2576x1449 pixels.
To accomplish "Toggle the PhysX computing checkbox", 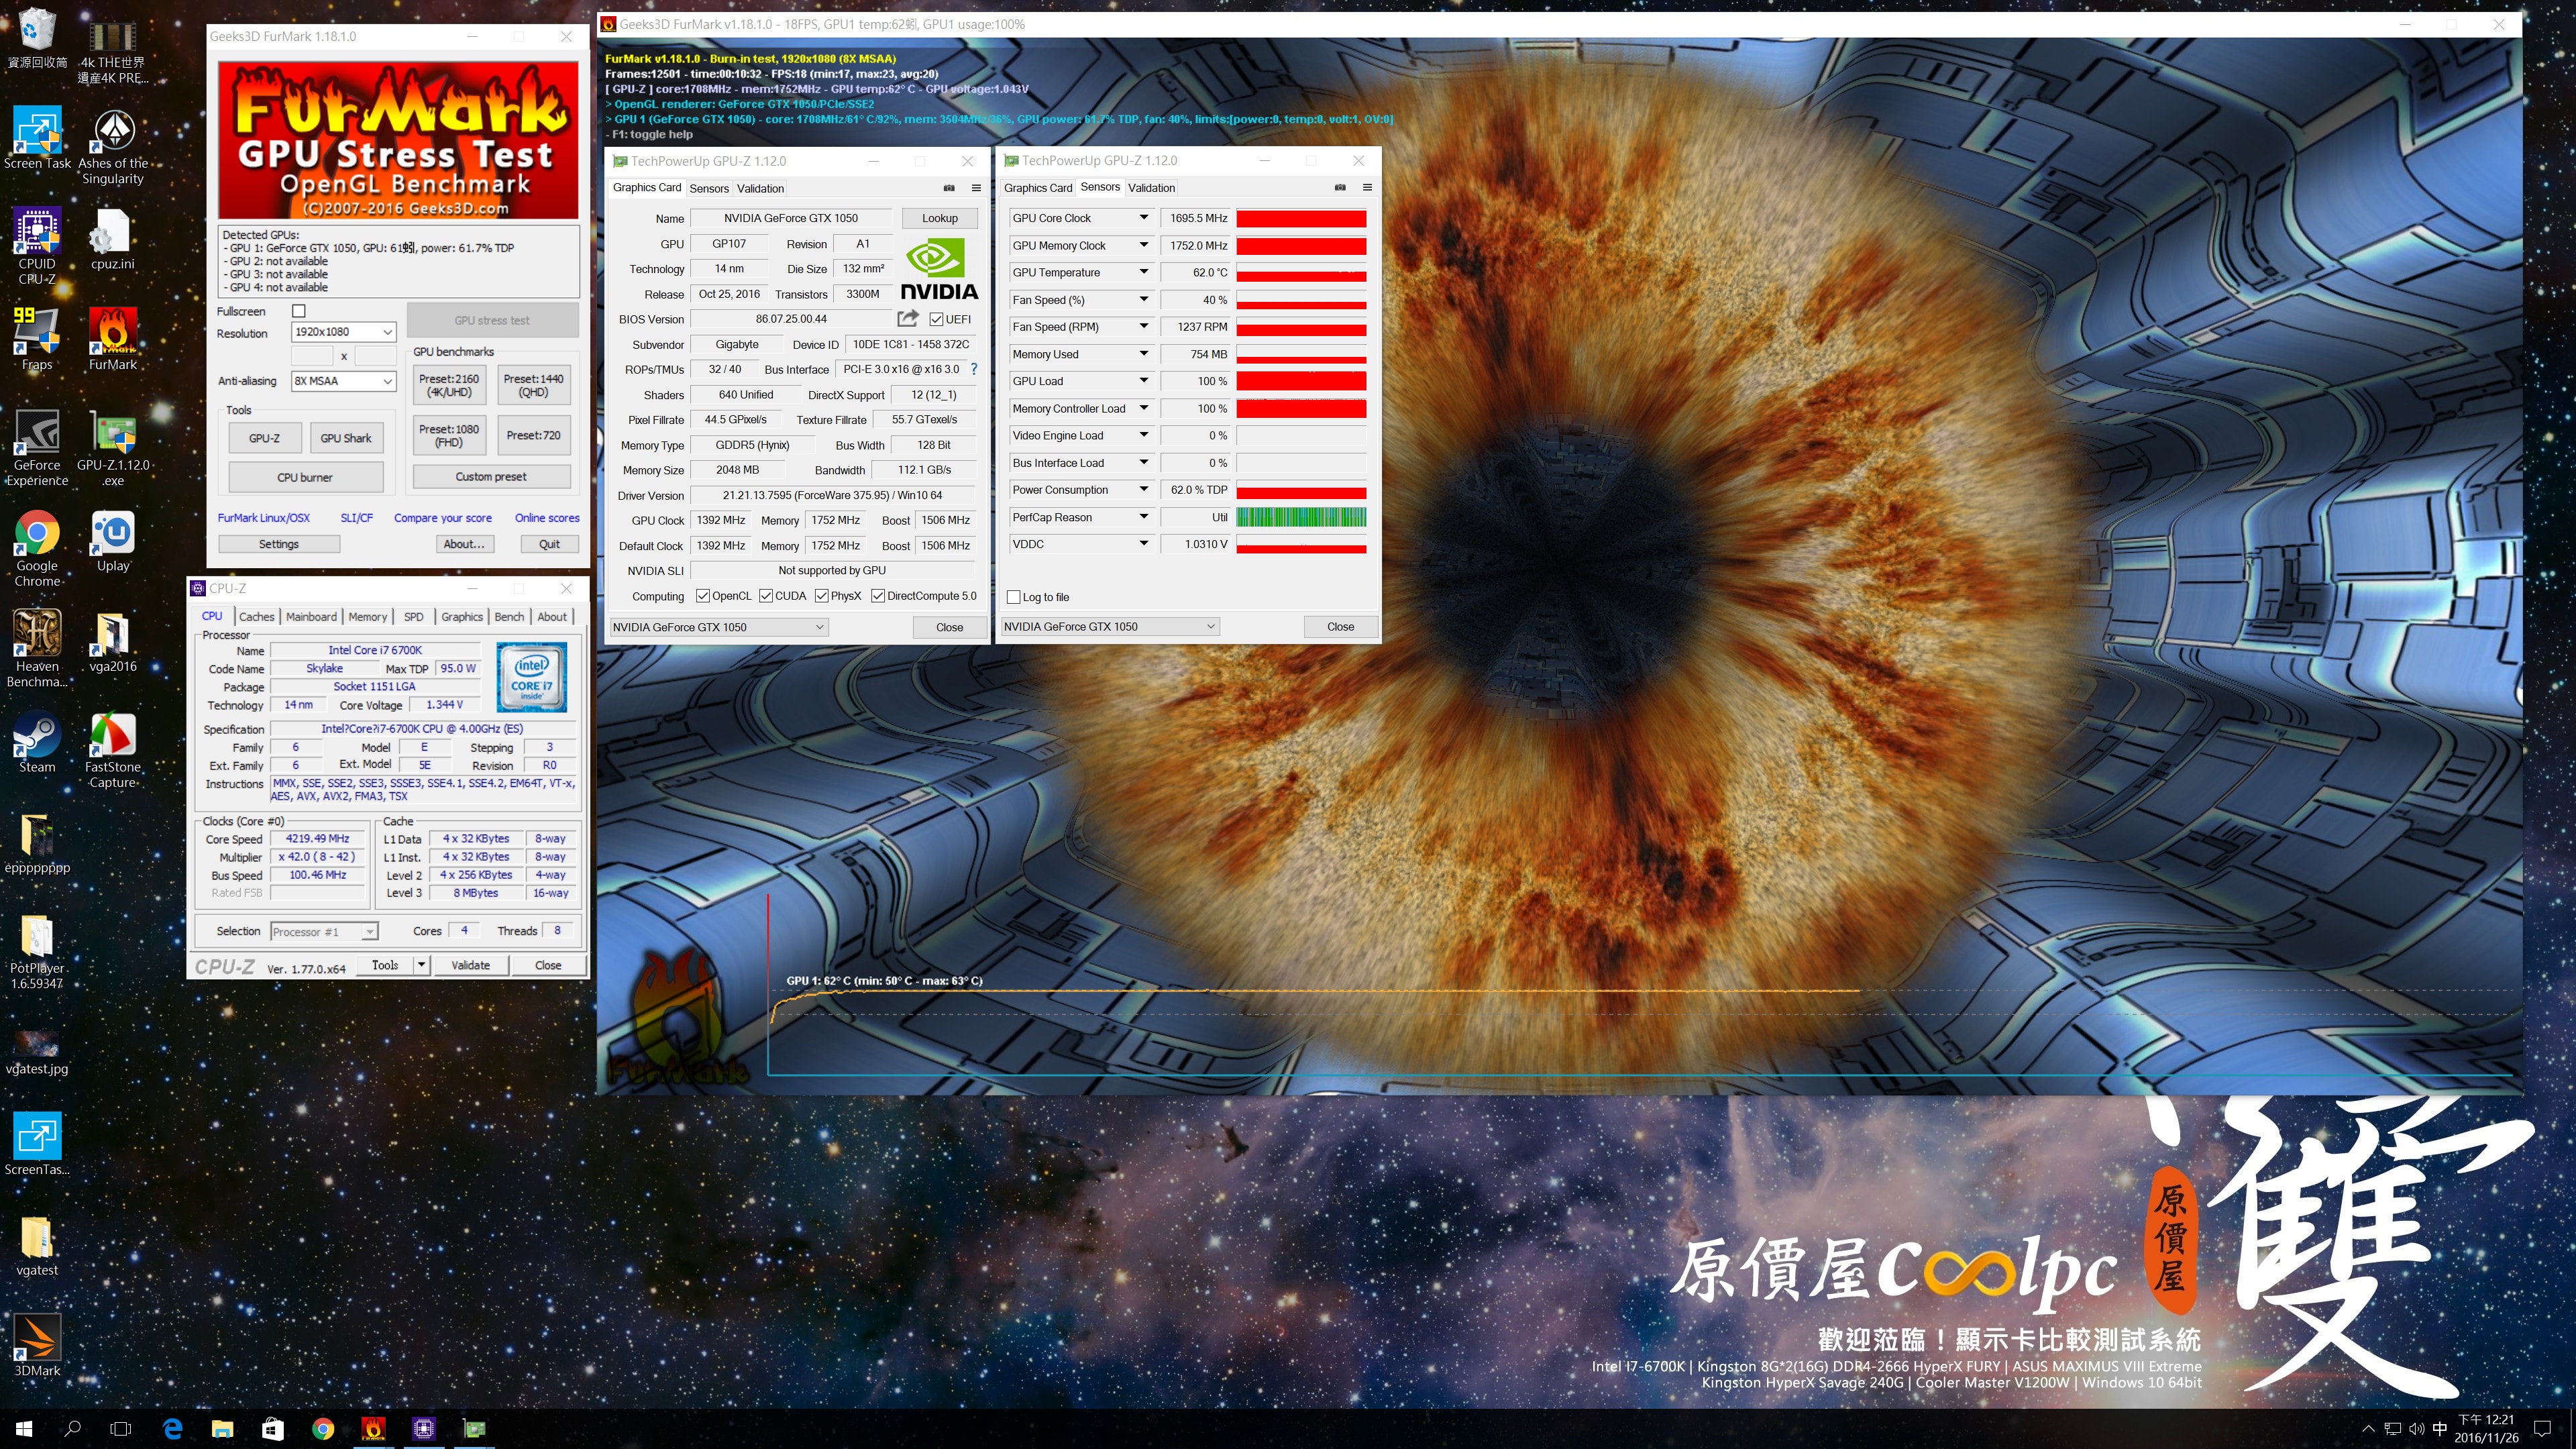I will click(821, 596).
